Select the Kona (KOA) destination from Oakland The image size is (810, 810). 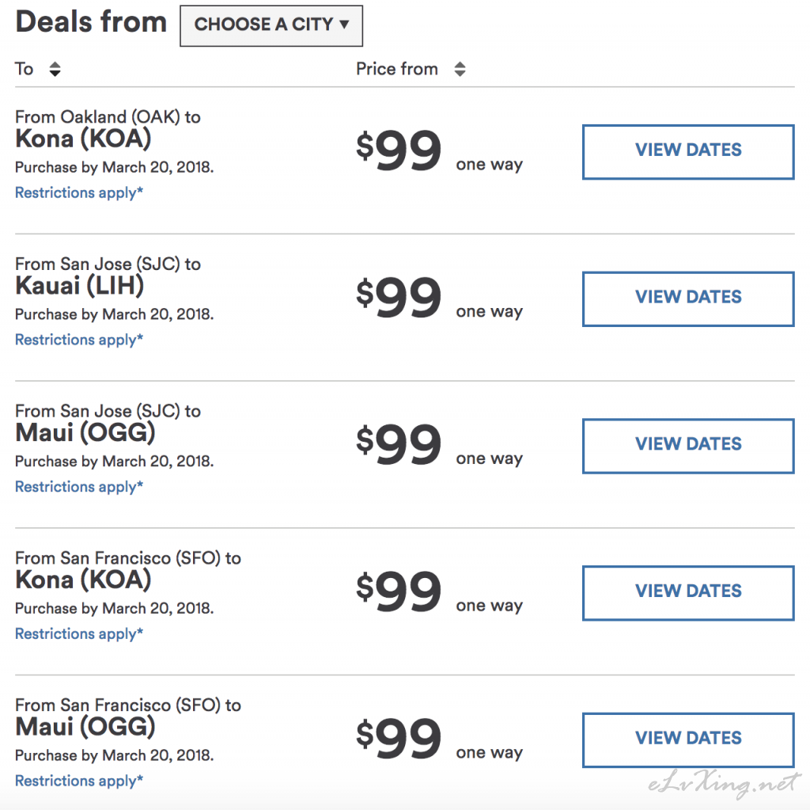pyautogui.click(x=83, y=139)
